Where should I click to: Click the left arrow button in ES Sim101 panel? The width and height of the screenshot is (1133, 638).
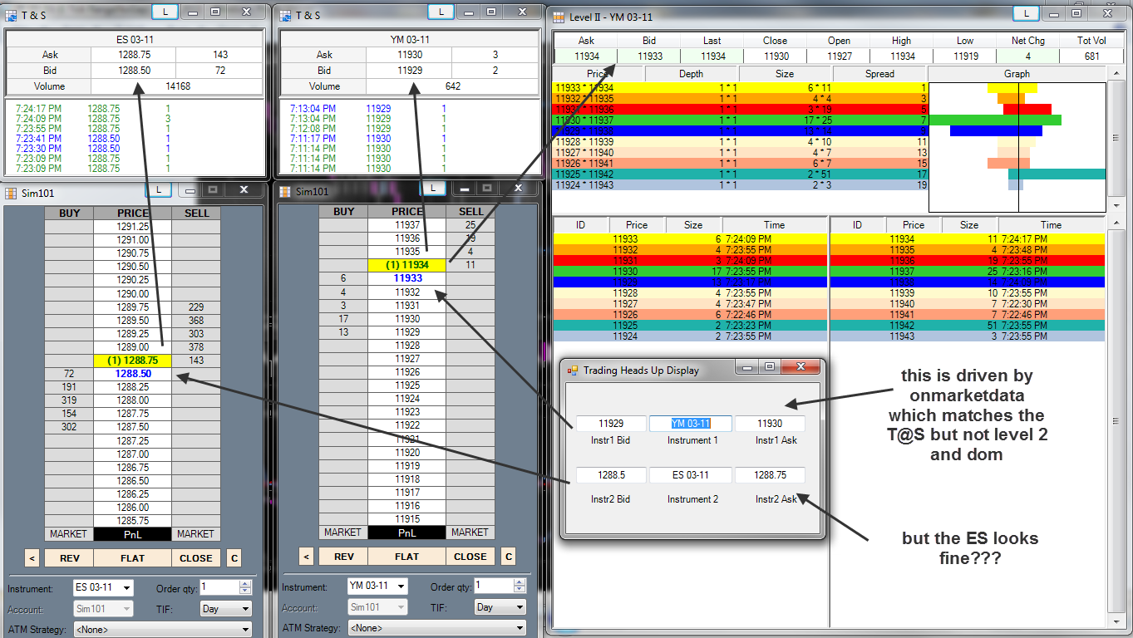(x=32, y=558)
